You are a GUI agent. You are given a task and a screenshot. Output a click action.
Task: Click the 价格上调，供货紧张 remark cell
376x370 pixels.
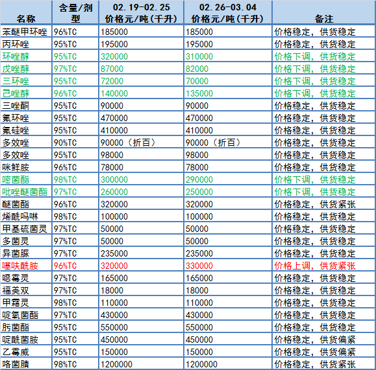(324, 266)
